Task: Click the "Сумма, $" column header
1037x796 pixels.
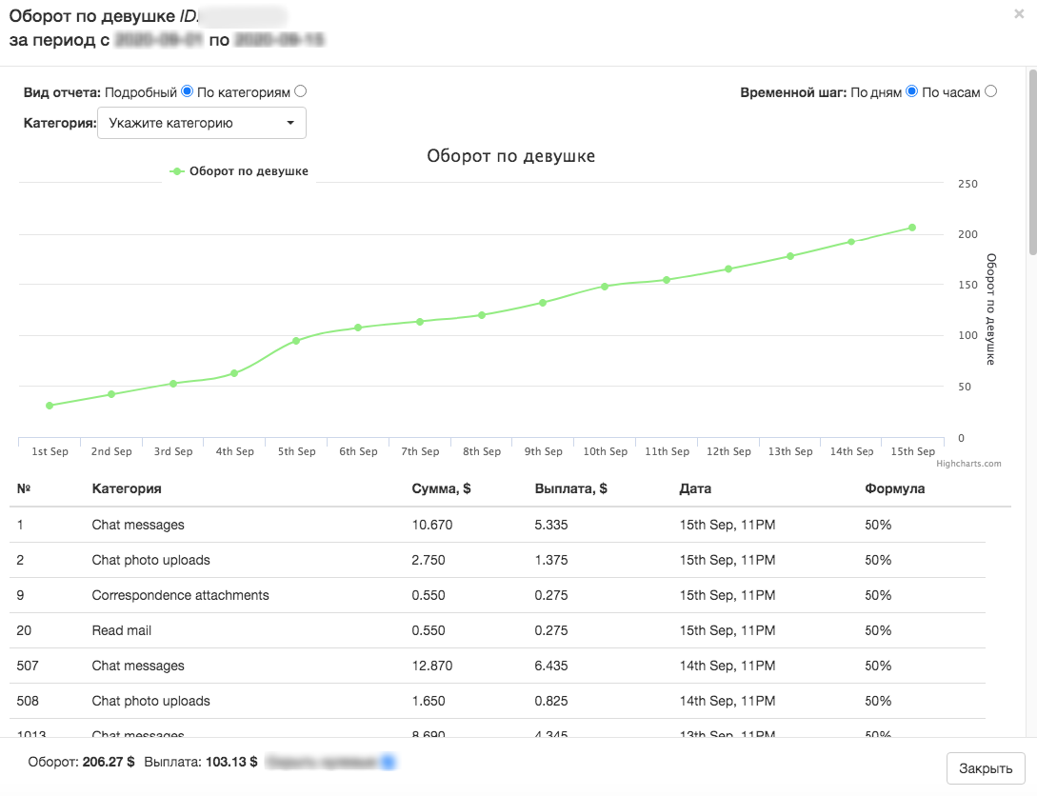Action: pos(441,488)
